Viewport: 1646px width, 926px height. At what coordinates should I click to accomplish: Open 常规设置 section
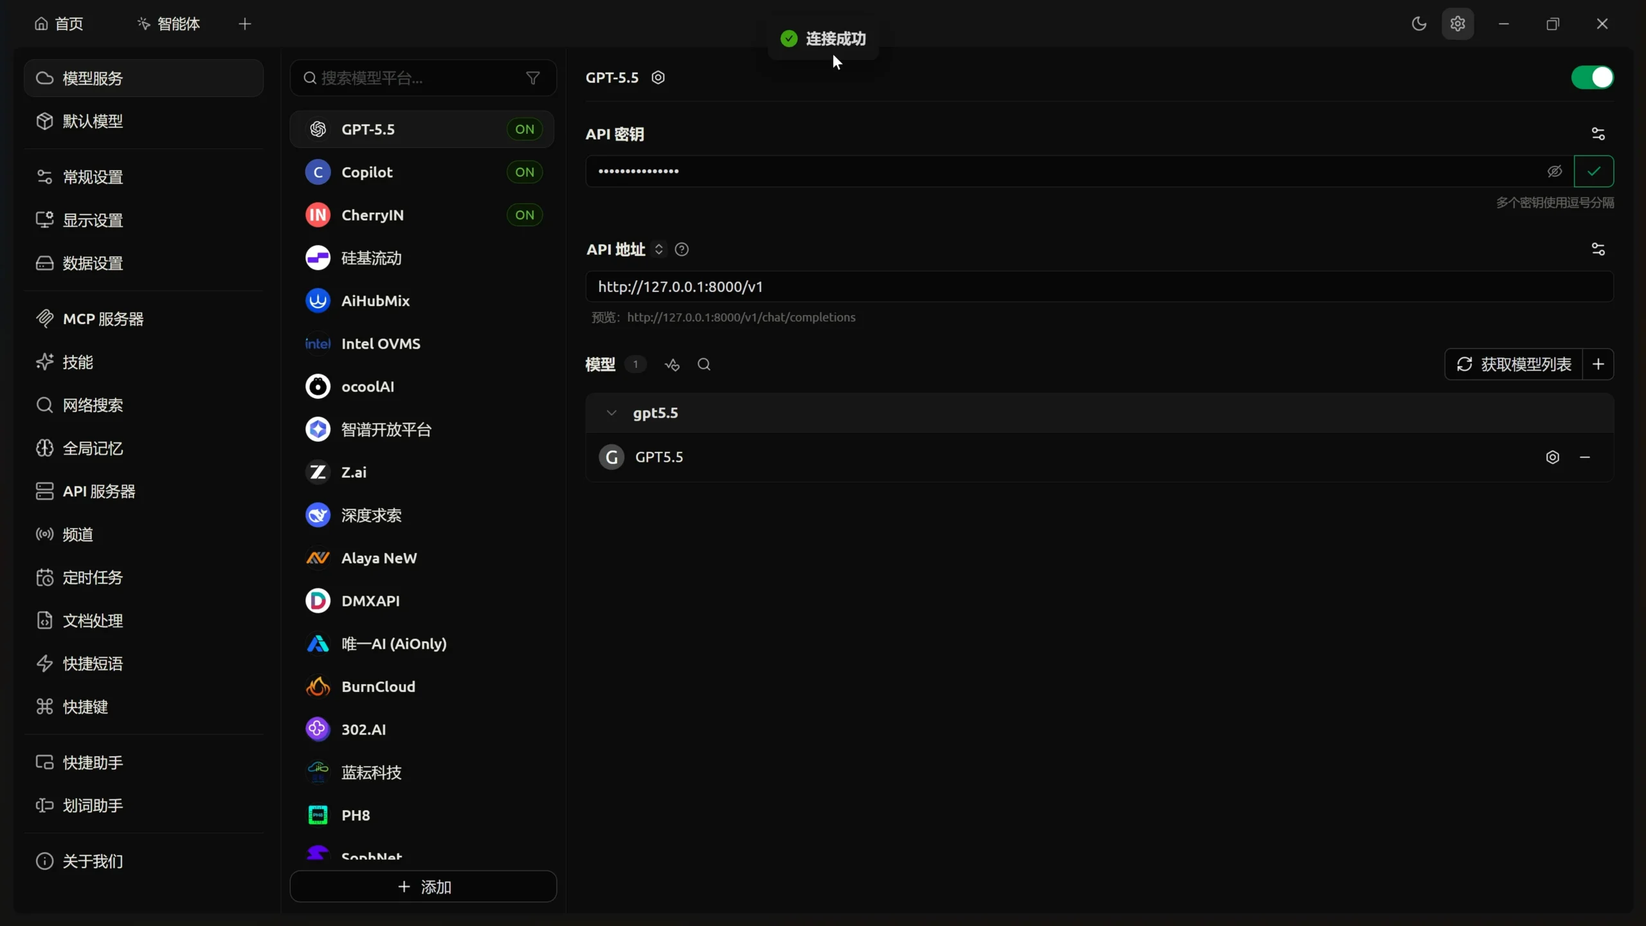pyautogui.click(x=143, y=177)
